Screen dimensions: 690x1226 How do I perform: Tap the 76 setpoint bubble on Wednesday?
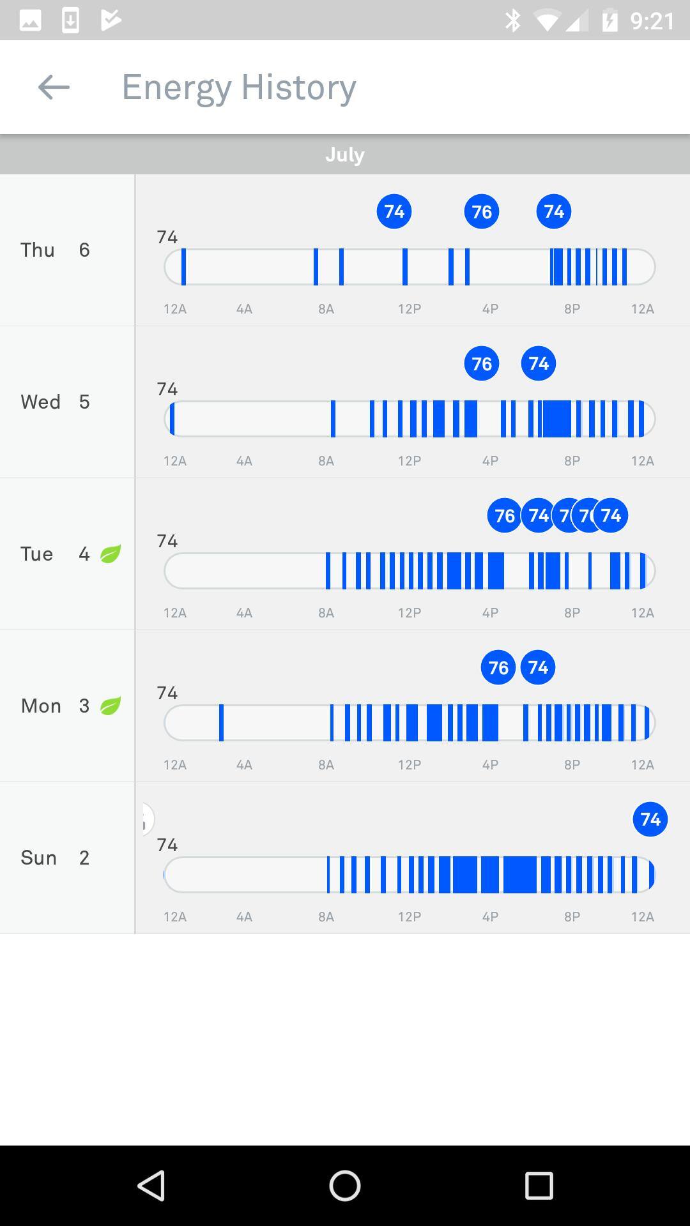pyautogui.click(x=482, y=363)
